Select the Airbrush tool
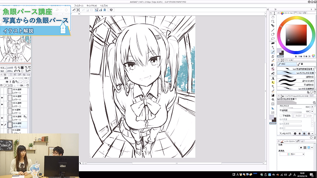Image resolution: width=317 pixels, height=178 pixels. pos(273,56)
